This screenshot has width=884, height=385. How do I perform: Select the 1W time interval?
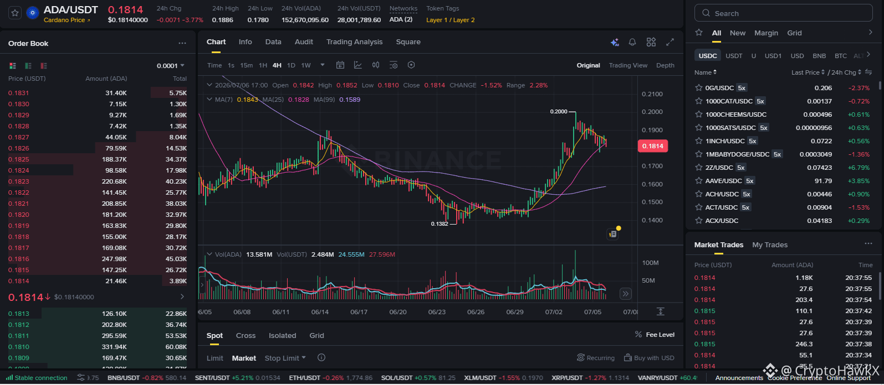click(x=306, y=65)
